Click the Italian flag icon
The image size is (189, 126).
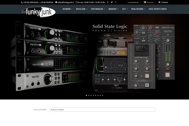point(145,2)
